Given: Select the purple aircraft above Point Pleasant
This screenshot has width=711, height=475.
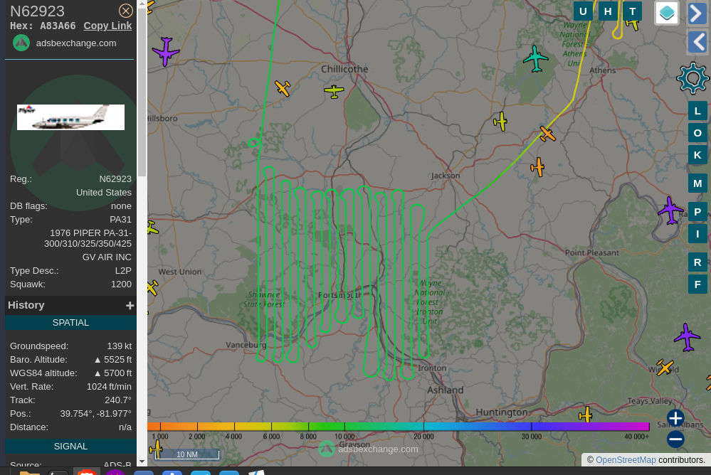Looking at the screenshot, I should click(x=670, y=210).
